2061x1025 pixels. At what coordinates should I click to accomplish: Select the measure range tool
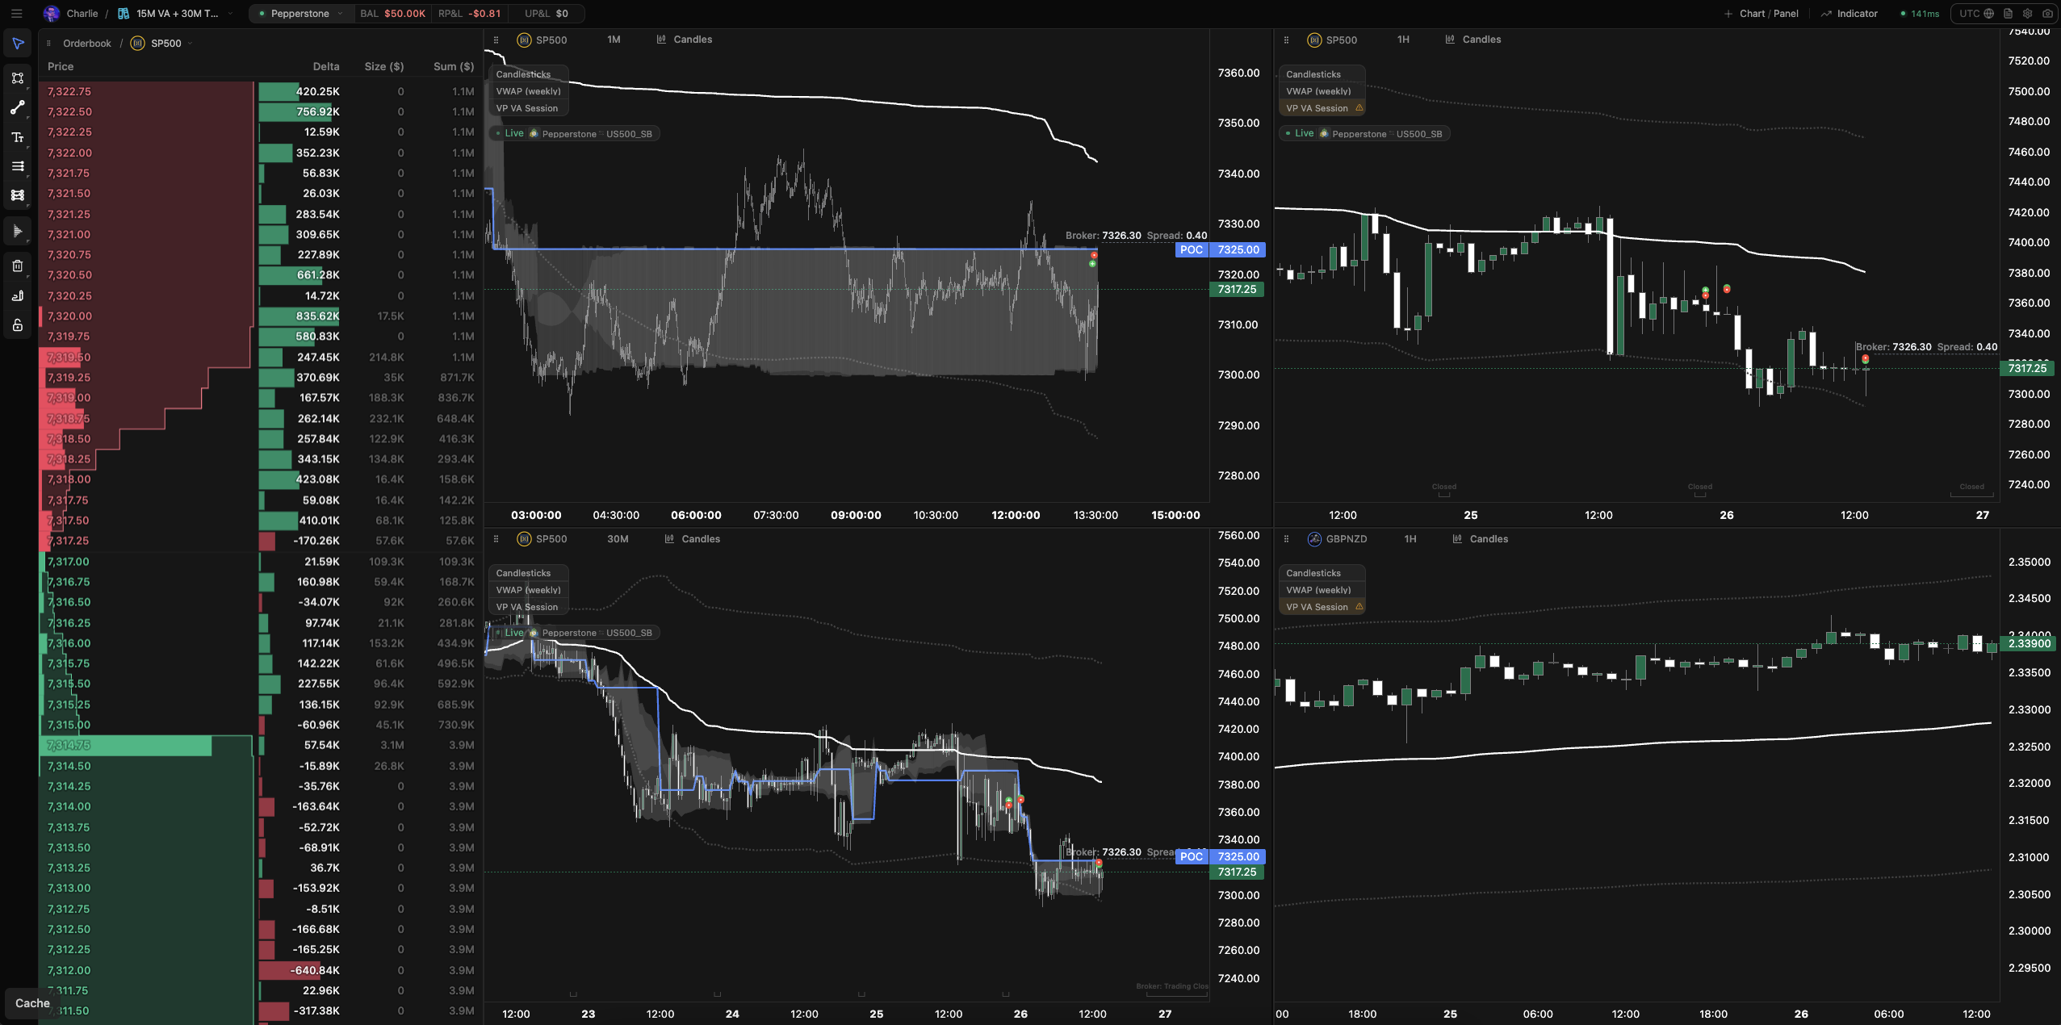tap(18, 195)
